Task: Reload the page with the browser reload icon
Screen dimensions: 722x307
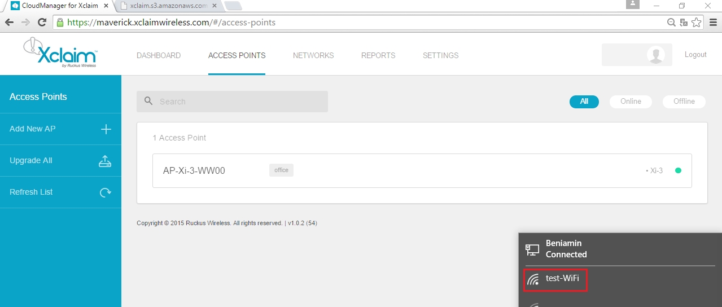Action: click(x=42, y=23)
